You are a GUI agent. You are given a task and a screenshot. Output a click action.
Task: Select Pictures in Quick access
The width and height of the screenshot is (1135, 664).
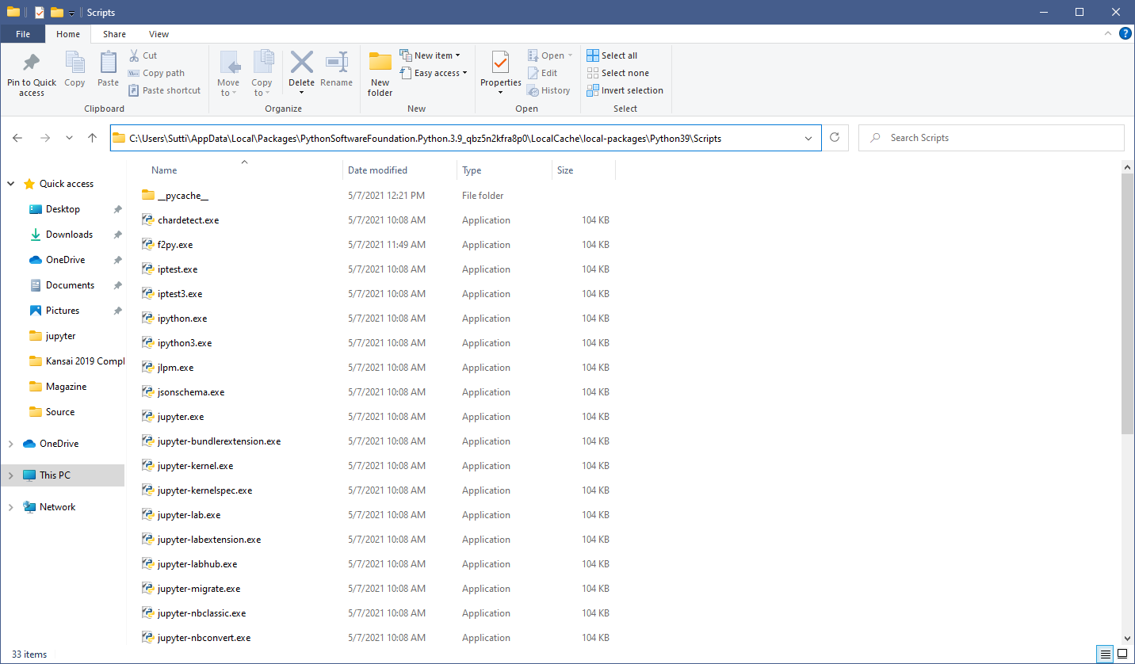(63, 311)
